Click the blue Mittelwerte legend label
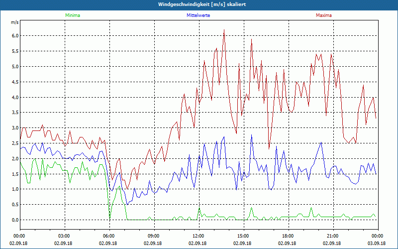 [x=198, y=15]
